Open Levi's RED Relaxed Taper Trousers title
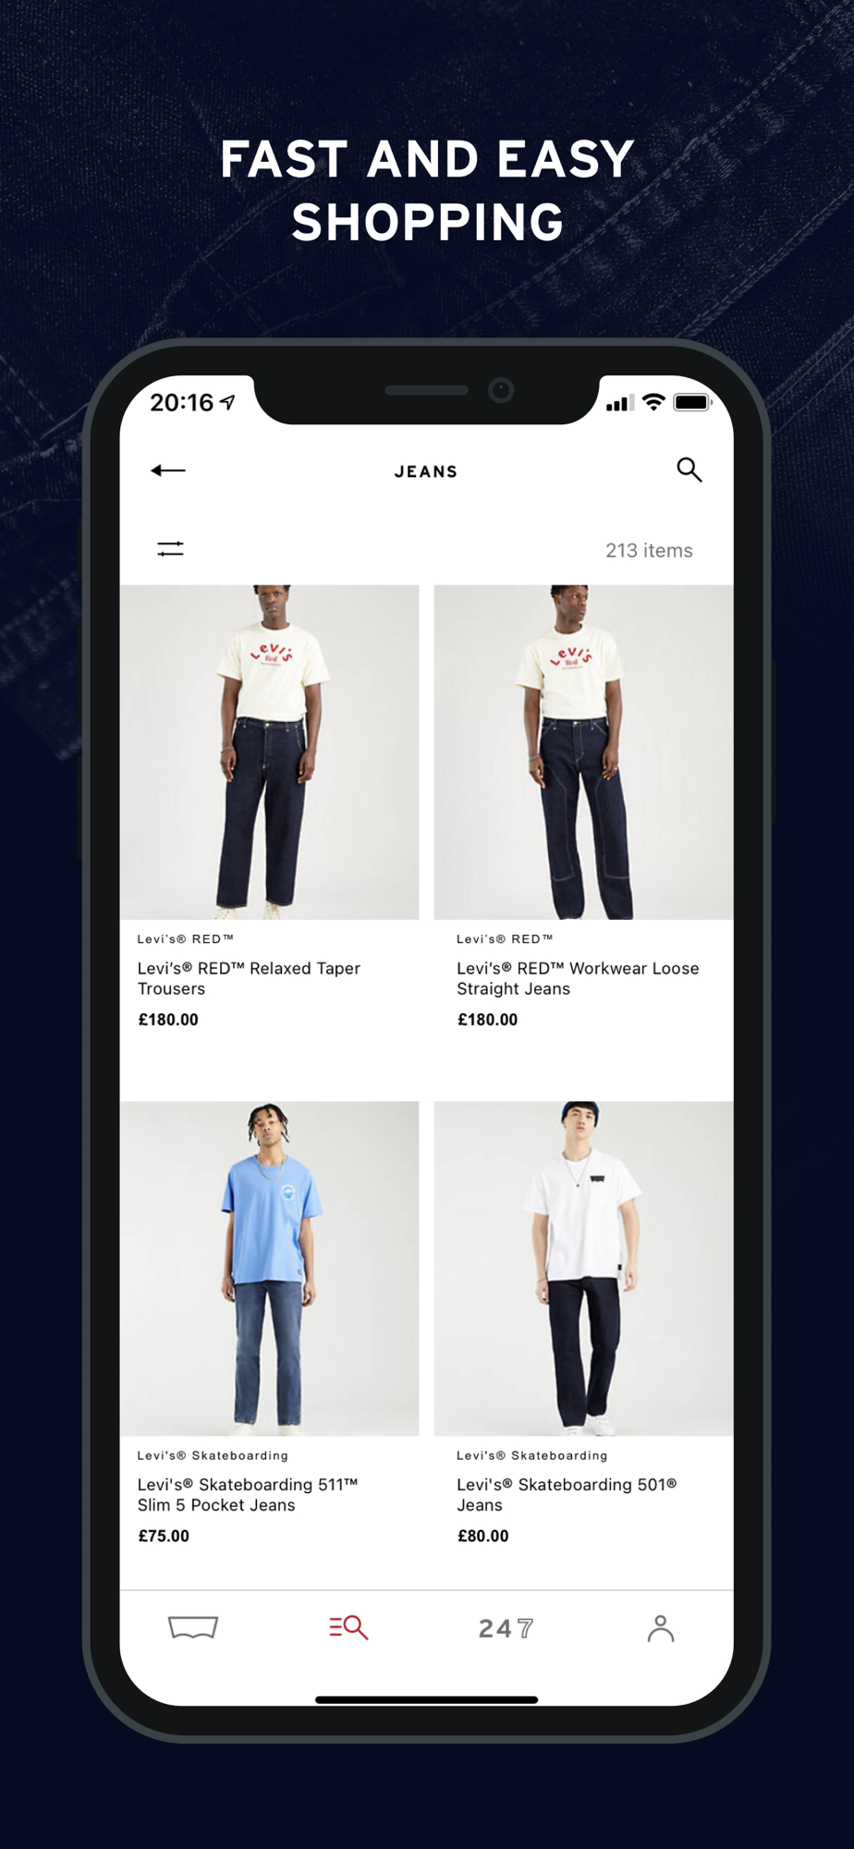 (x=249, y=978)
